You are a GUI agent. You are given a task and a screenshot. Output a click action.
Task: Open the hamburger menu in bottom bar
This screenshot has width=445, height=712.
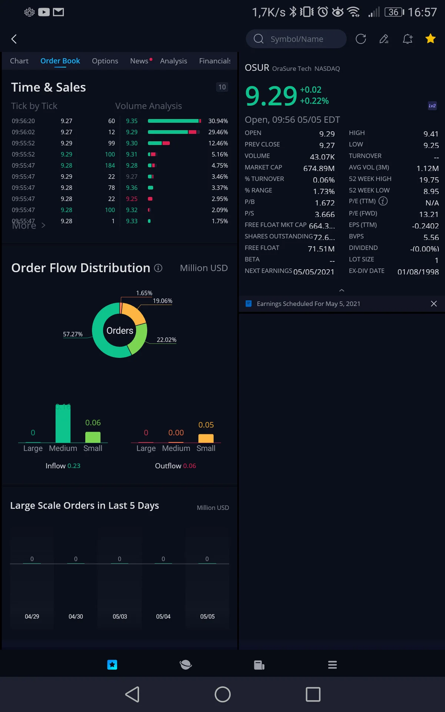333,665
